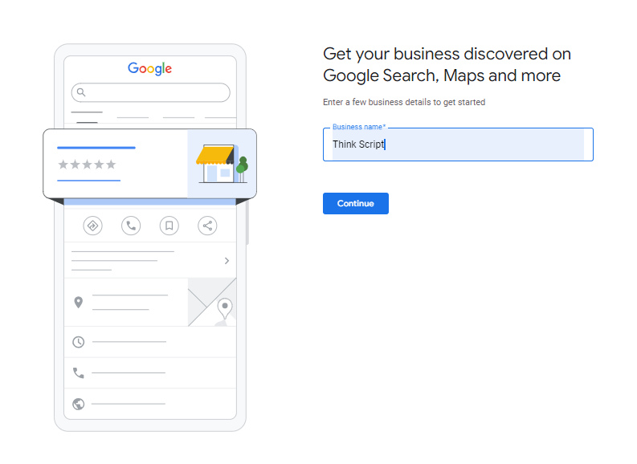637x464 pixels.
Task: Click the phone handset icon above the globe
Action: 79,372
